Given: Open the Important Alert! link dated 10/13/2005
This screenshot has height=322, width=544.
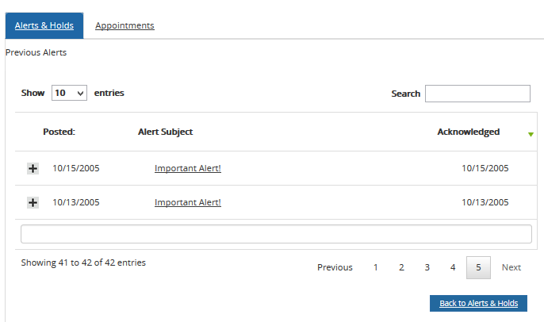Looking at the screenshot, I should 188,202.
